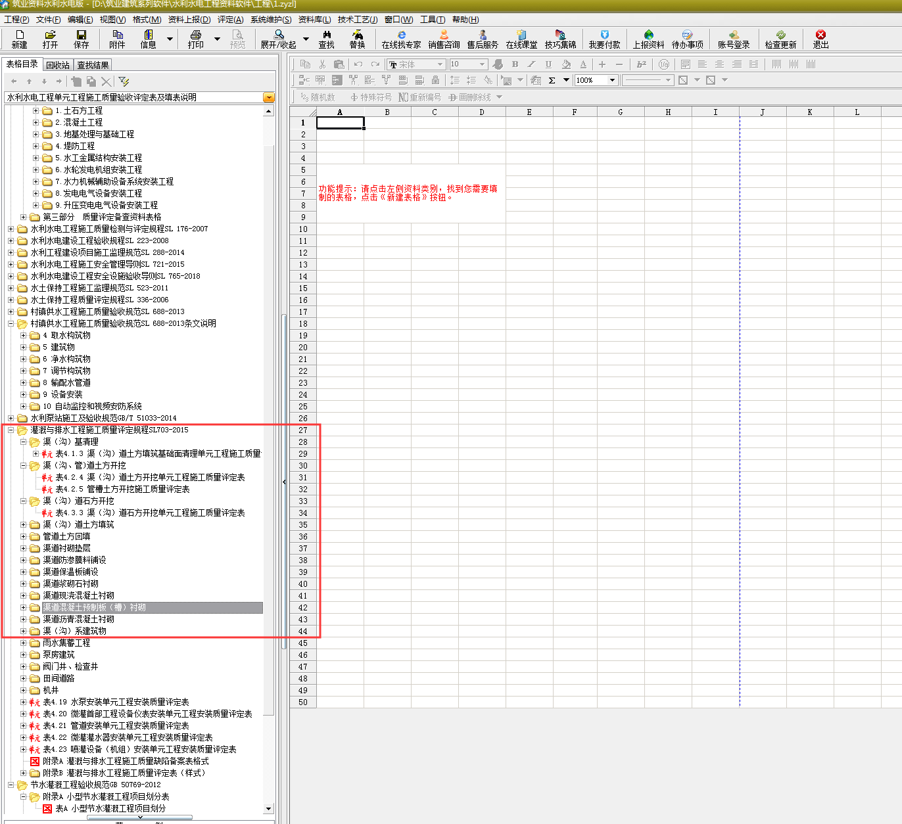902x824 pixels.
Task: Expand the 渠（沟）道土方填筑 folder
Action: (24, 524)
